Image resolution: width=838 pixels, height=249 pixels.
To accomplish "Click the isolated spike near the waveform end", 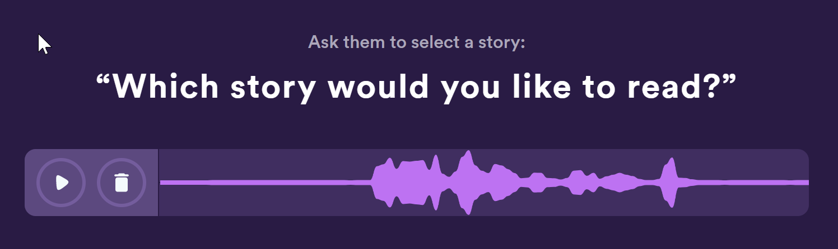I will click(668, 182).
